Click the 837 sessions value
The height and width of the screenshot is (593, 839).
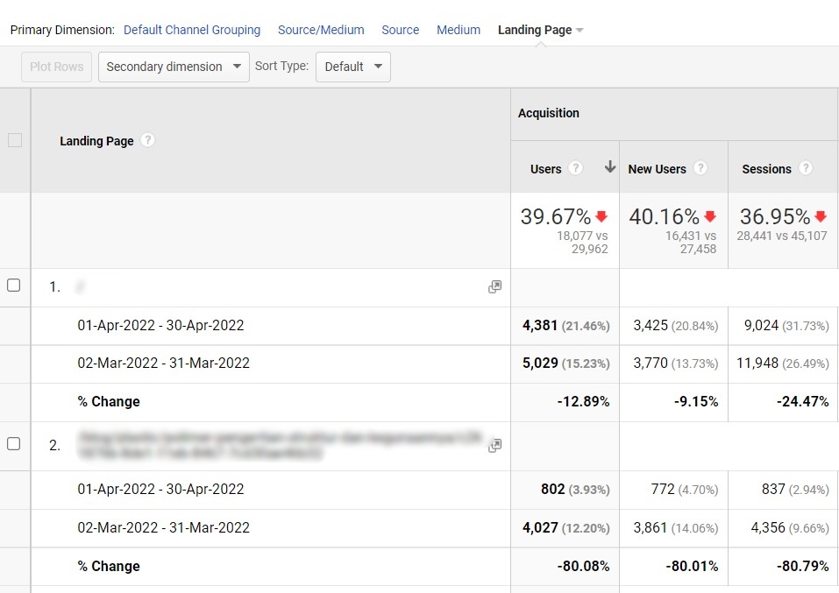click(x=773, y=490)
